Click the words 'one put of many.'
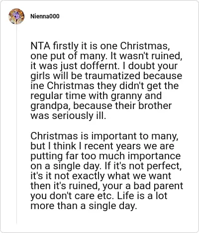Screen dimensions: 199x233 click(x=68, y=56)
